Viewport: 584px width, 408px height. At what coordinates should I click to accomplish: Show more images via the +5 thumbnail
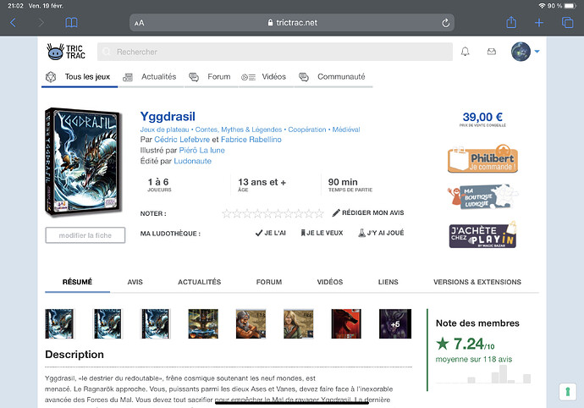pyautogui.click(x=395, y=324)
